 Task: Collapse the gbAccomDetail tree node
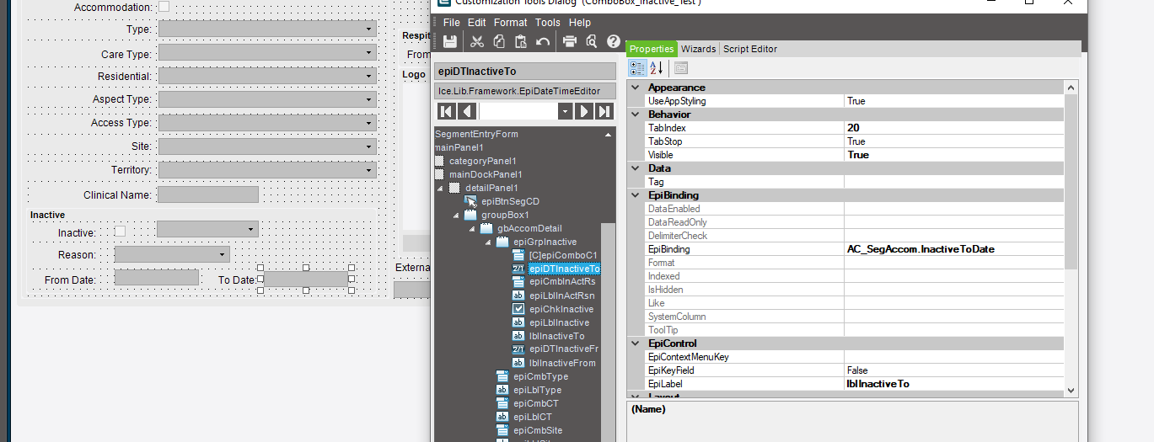tap(472, 228)
